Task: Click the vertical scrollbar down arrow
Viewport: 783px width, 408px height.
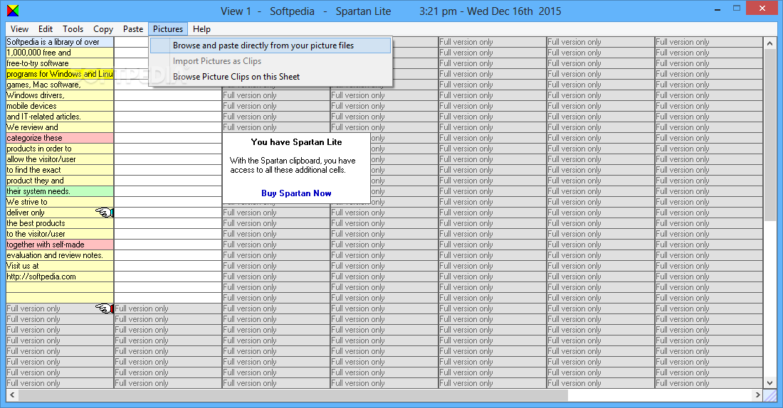Action: (769, 382)
